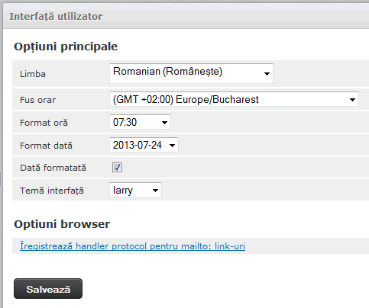
Task: Click the arrow beside Europe/Bucharest
Action: pyautogui.click(x=352, y=100)
